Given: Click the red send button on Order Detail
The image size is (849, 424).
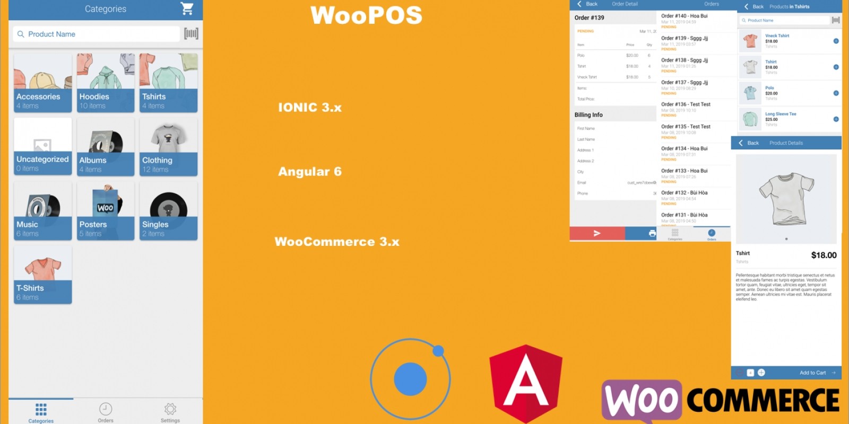Looking at the screenshot, I should point(597,233).
